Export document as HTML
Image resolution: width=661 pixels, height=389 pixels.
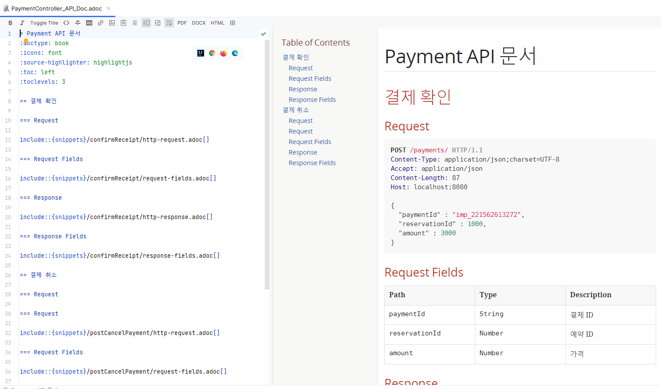(217, 23)
